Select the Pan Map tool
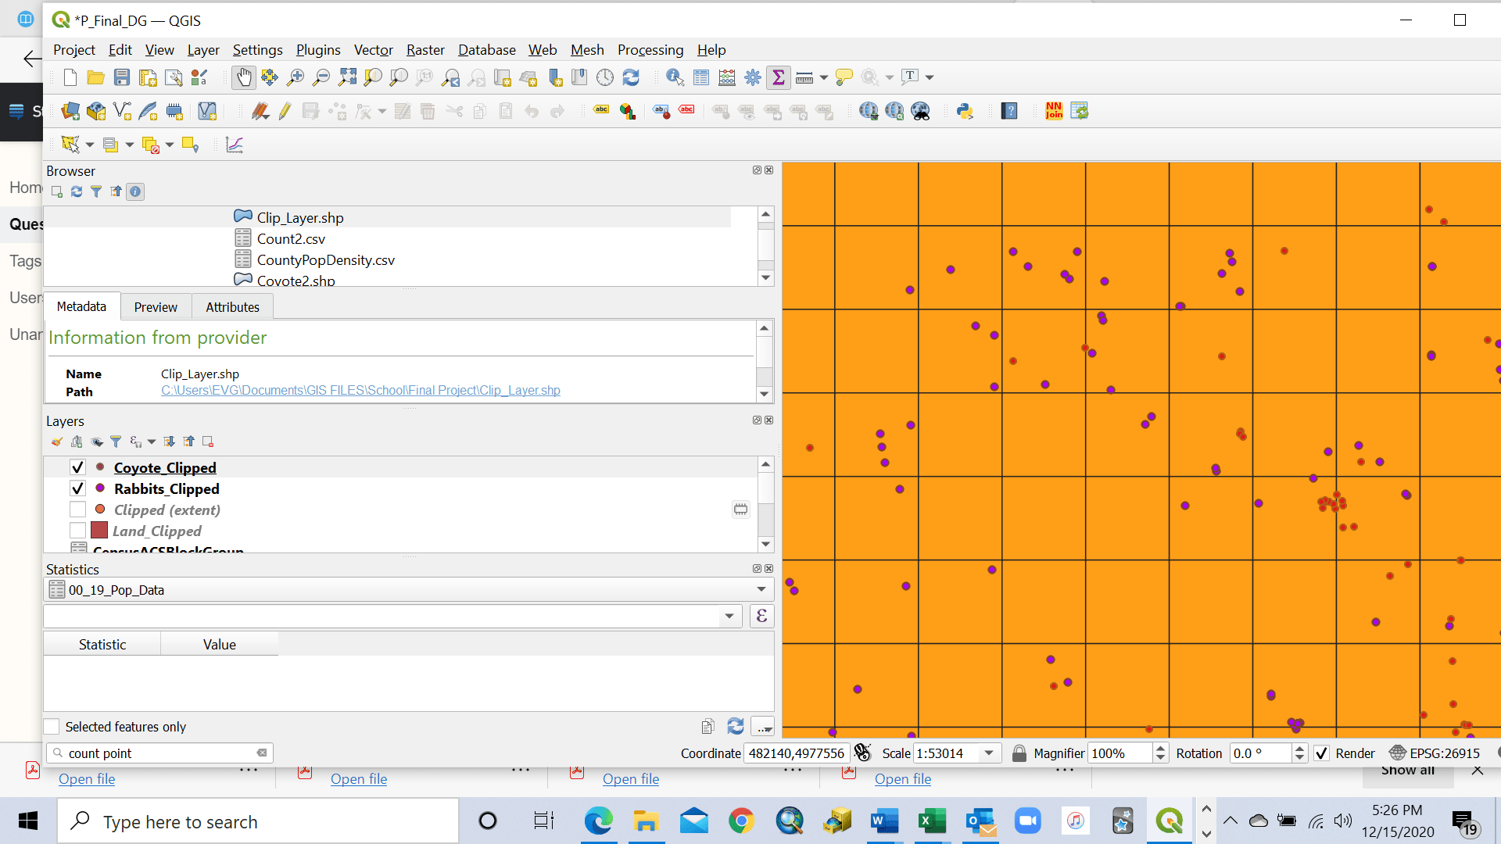Viewport: 1501px width, 844px height. tap(244, 77)
